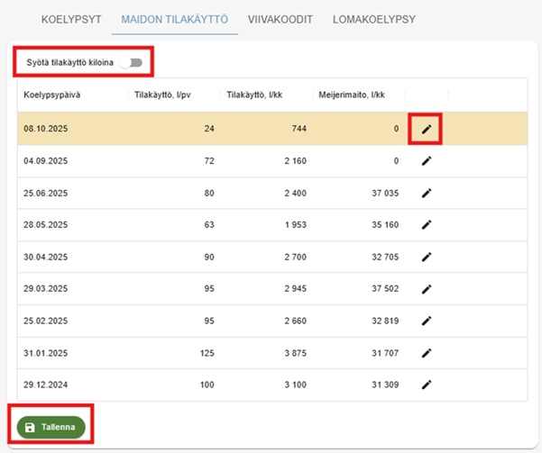Edit the 04.09.2025 row with pencil icon
542x453 pixels.
tap(427, 161)
